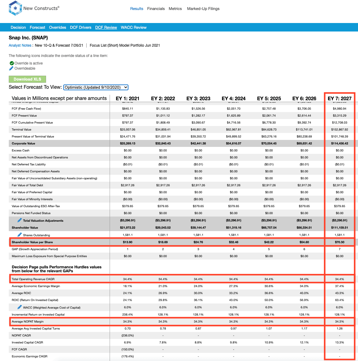Switch to the Overrides tab
Image resolution: width=358 pixels, height=361 pixels.
58,27
